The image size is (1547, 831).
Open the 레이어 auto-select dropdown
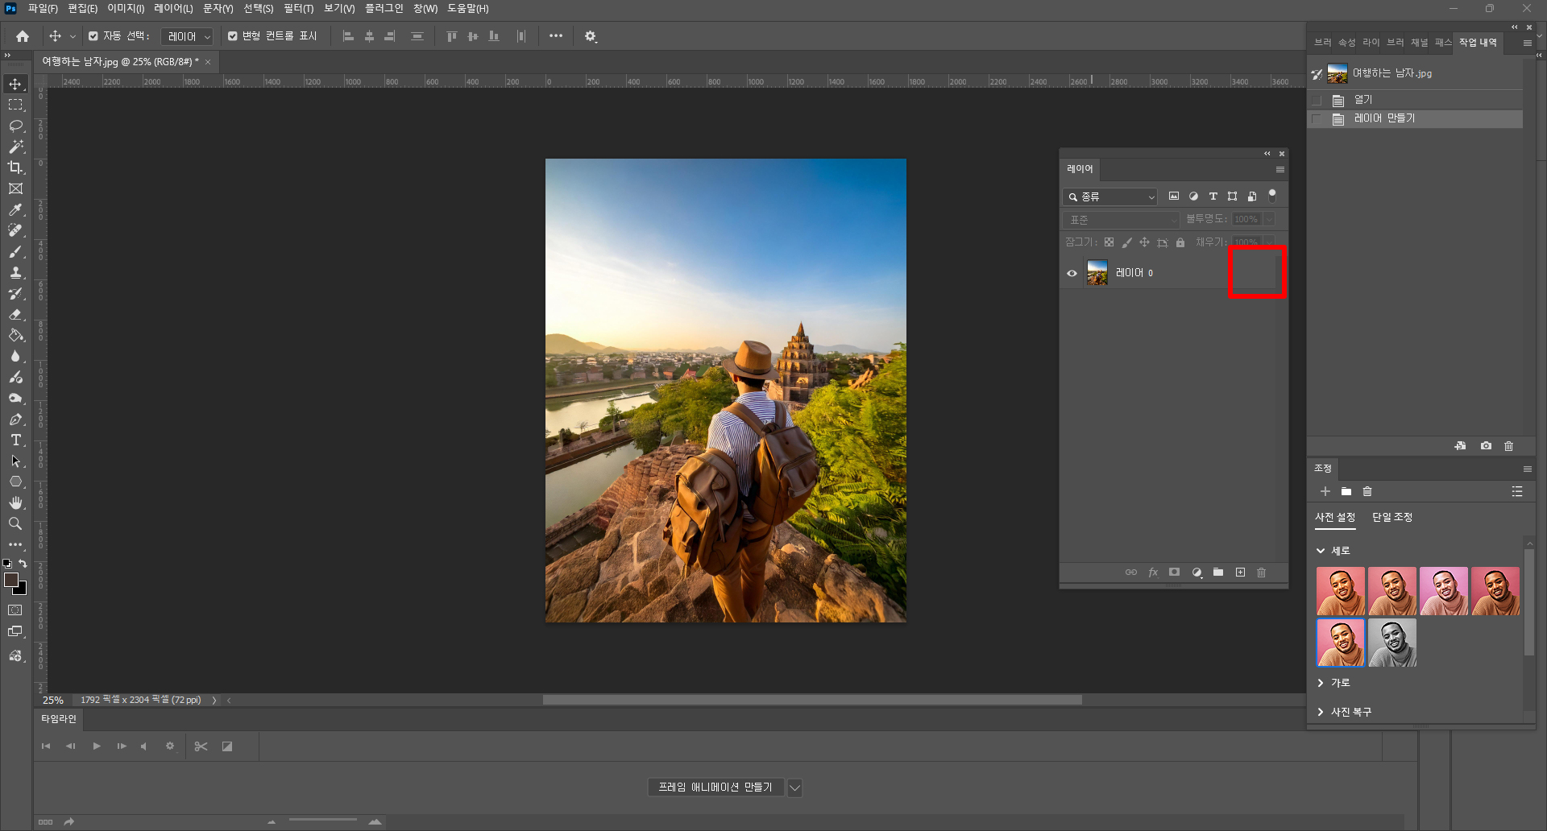[188, 37]
